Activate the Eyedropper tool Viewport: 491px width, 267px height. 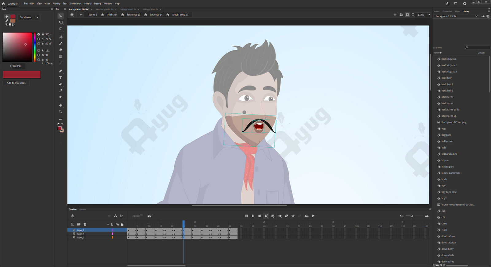click(60, 91)
